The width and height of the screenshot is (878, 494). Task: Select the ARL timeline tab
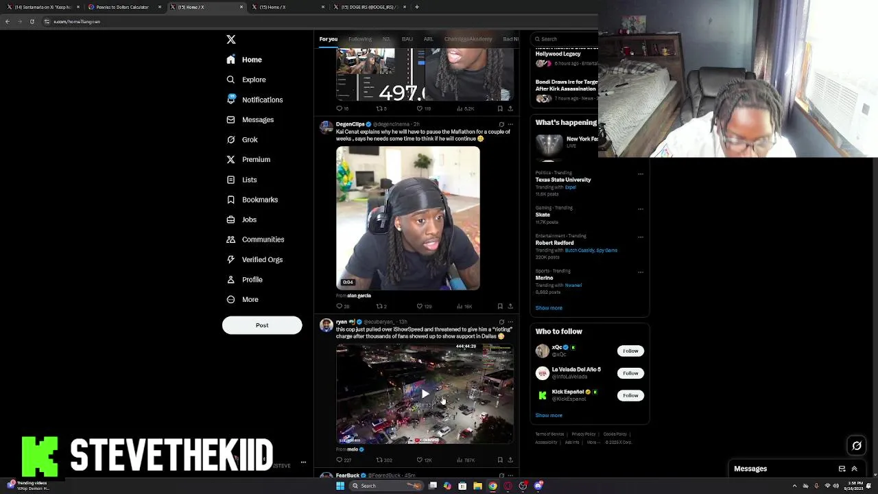(x=428, y=39)
